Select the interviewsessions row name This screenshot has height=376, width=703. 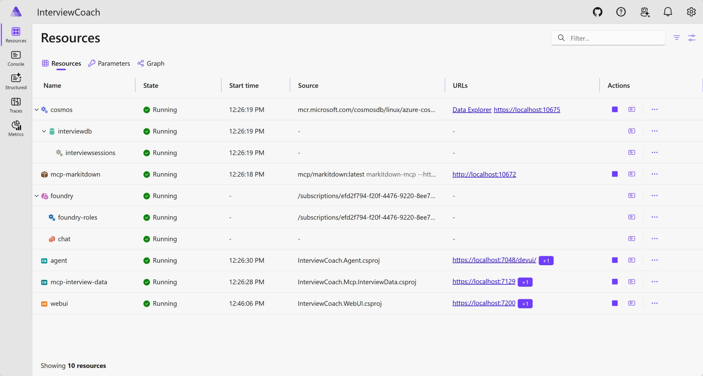pyautogui.click(x=90, y=153)
